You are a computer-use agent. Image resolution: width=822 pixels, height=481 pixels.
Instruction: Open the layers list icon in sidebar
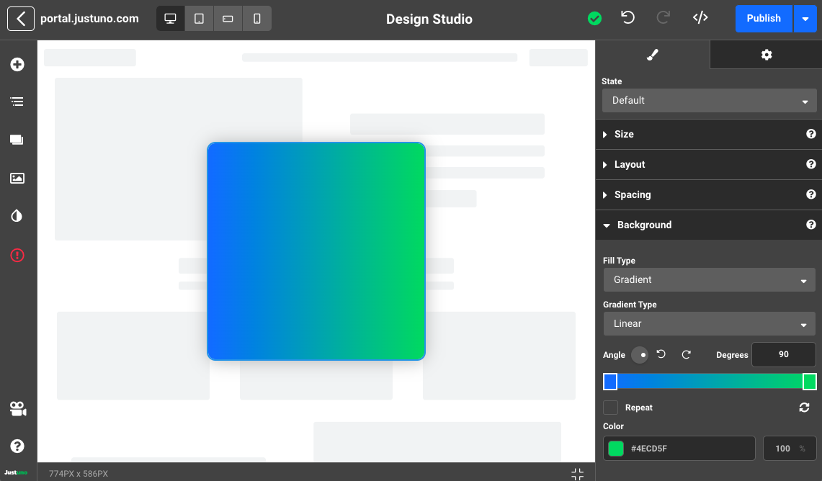pos(17,102)
